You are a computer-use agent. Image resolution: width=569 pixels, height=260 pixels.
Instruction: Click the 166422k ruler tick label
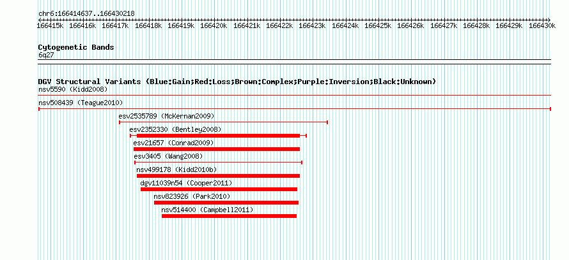tap(280, 25)
